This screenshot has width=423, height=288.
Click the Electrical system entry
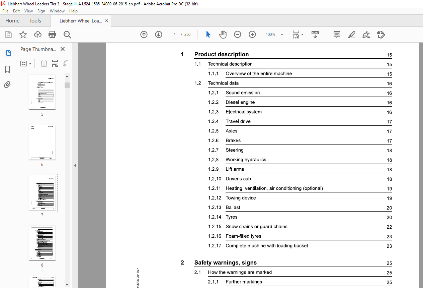(244, 112)
